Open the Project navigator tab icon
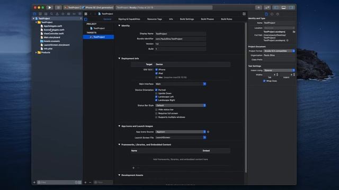 (x=34, y=14)
